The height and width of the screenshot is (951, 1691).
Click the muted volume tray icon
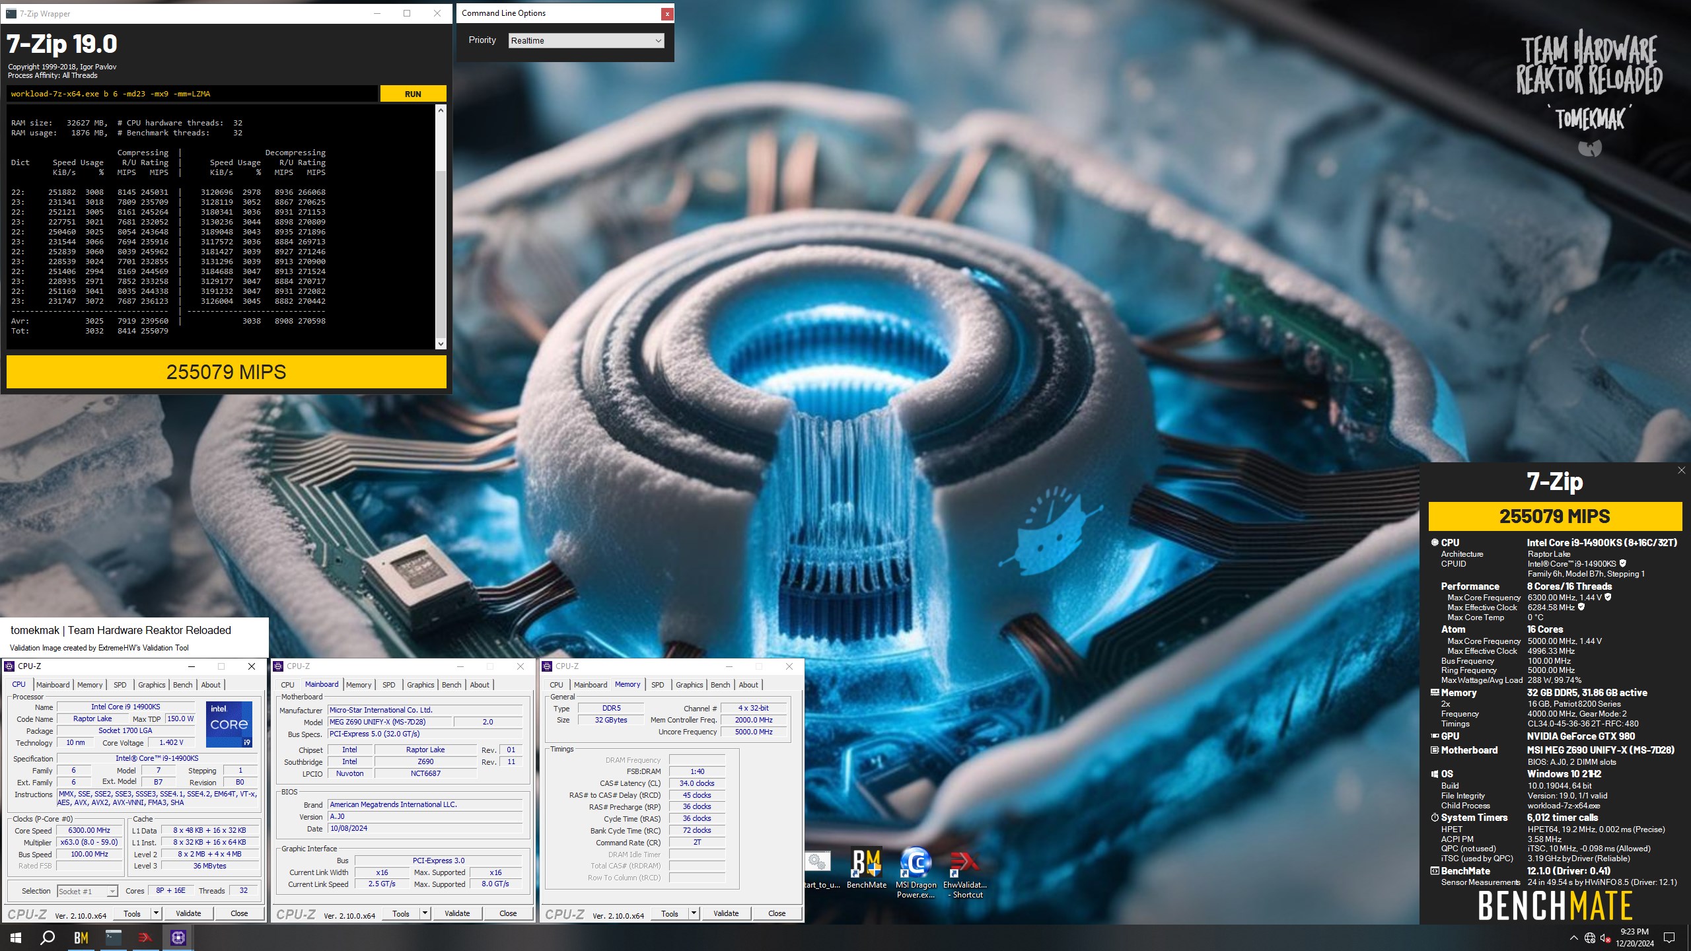(x=1606, y=938)
